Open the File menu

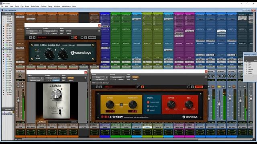tap(2, 6)
